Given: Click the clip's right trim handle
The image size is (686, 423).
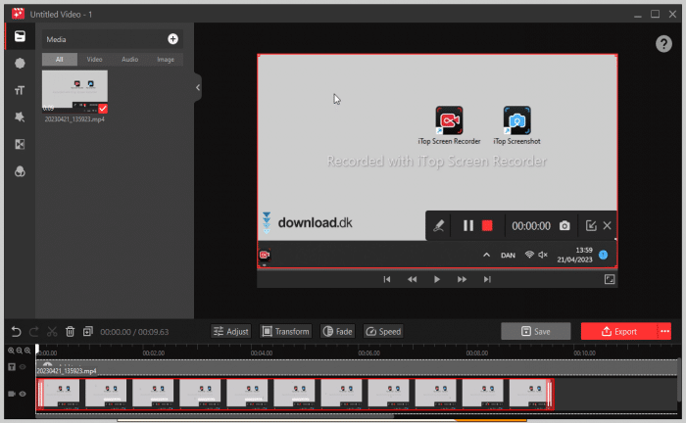Looking at the screenshot, I should (x=550, y=395).
